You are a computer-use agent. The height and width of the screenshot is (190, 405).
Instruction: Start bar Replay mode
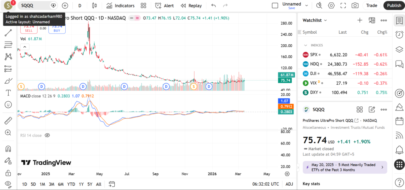[191, 6]
